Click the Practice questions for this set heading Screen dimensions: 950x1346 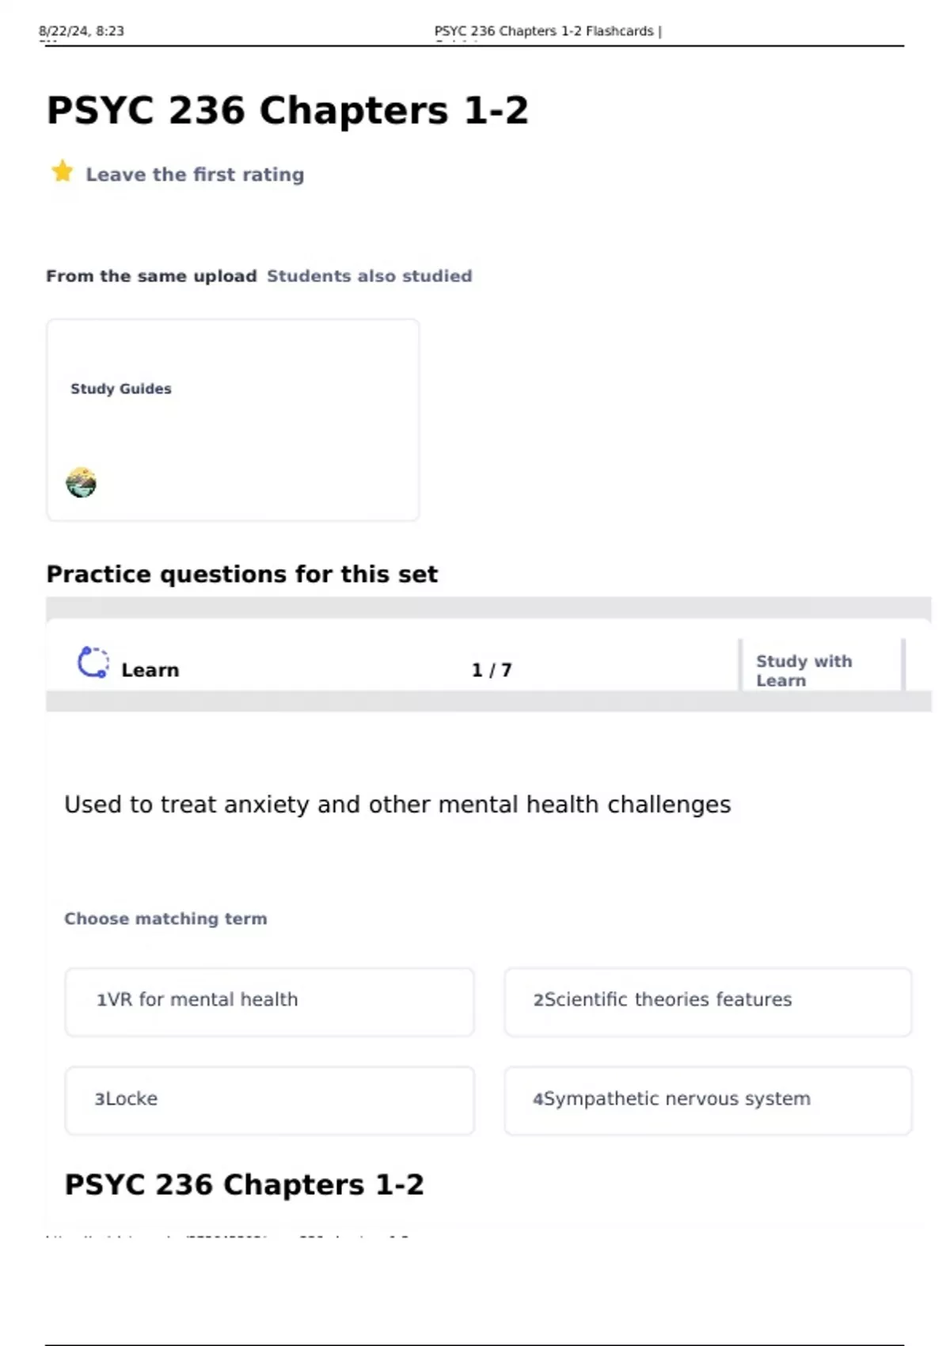pos(241,574)
